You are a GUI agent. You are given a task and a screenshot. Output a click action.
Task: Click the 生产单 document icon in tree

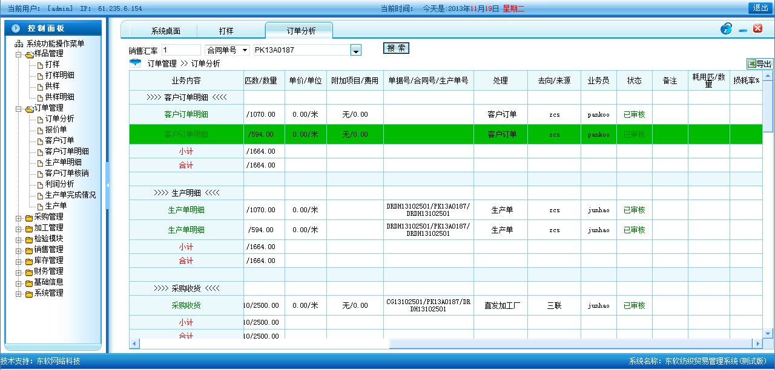40,207
